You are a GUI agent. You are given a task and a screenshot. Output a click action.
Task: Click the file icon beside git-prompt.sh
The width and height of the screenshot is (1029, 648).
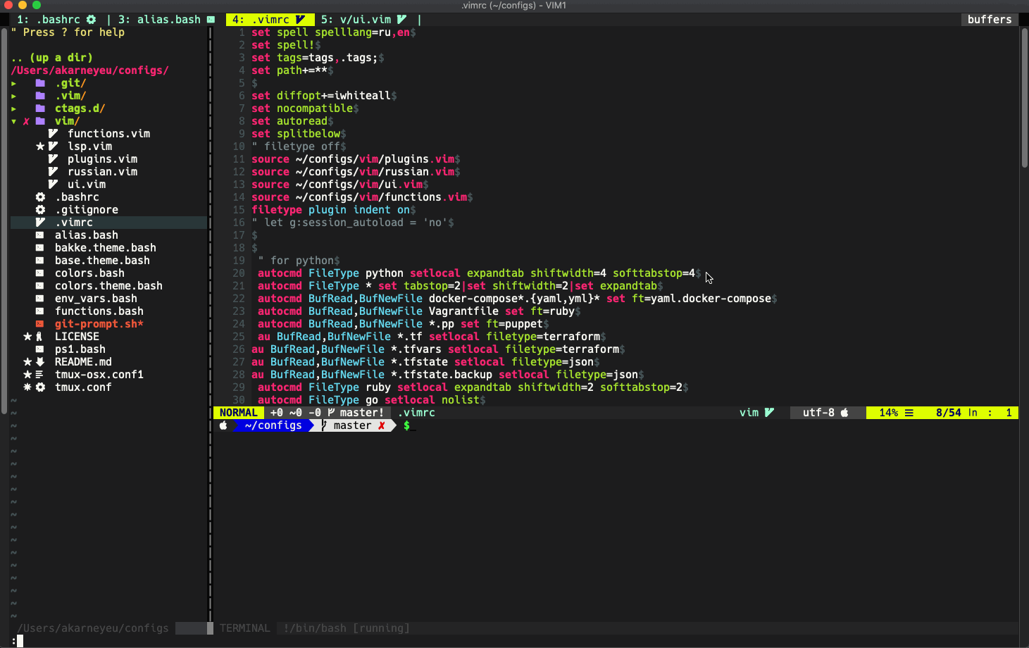tap(40, 324)
